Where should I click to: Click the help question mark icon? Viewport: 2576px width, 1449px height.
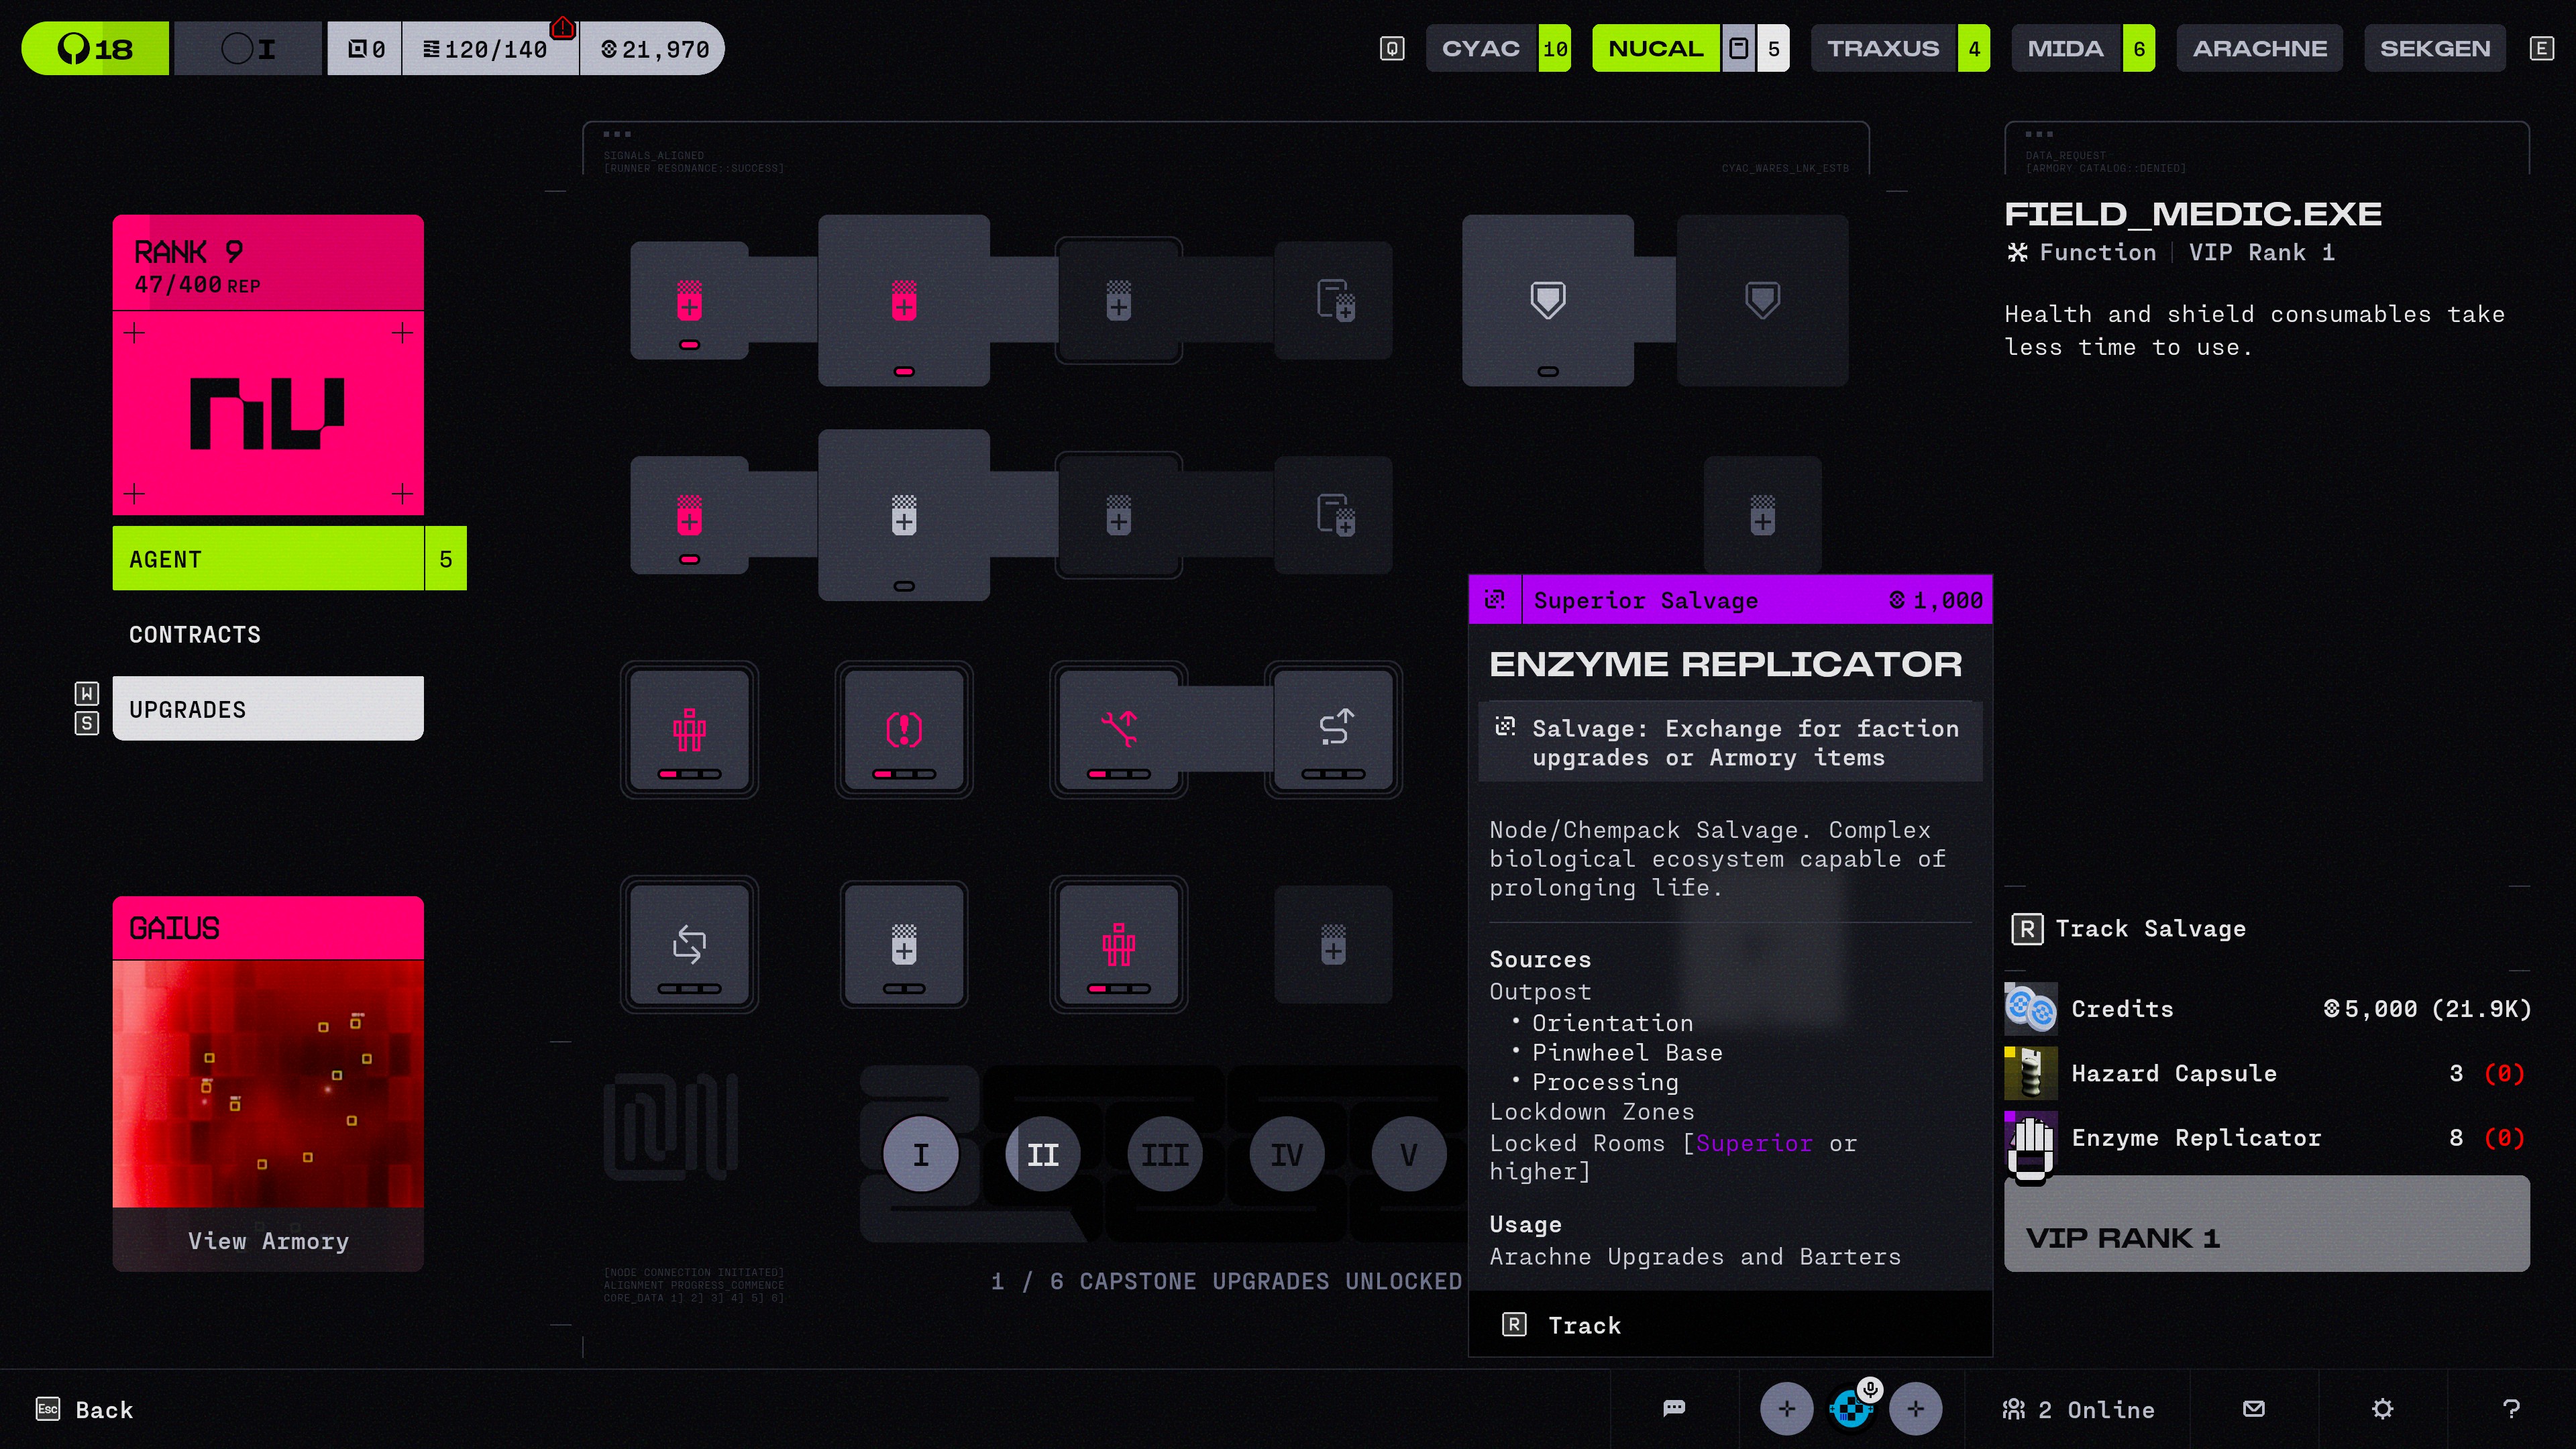click(2510, 1409)
